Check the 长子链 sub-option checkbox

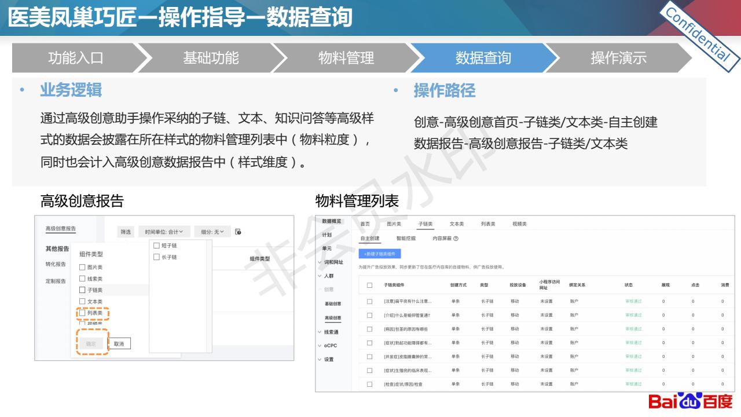tap(156, 257)
